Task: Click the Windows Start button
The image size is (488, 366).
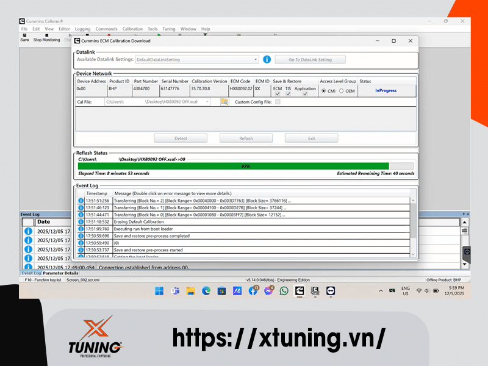Action: click(159, 291)
